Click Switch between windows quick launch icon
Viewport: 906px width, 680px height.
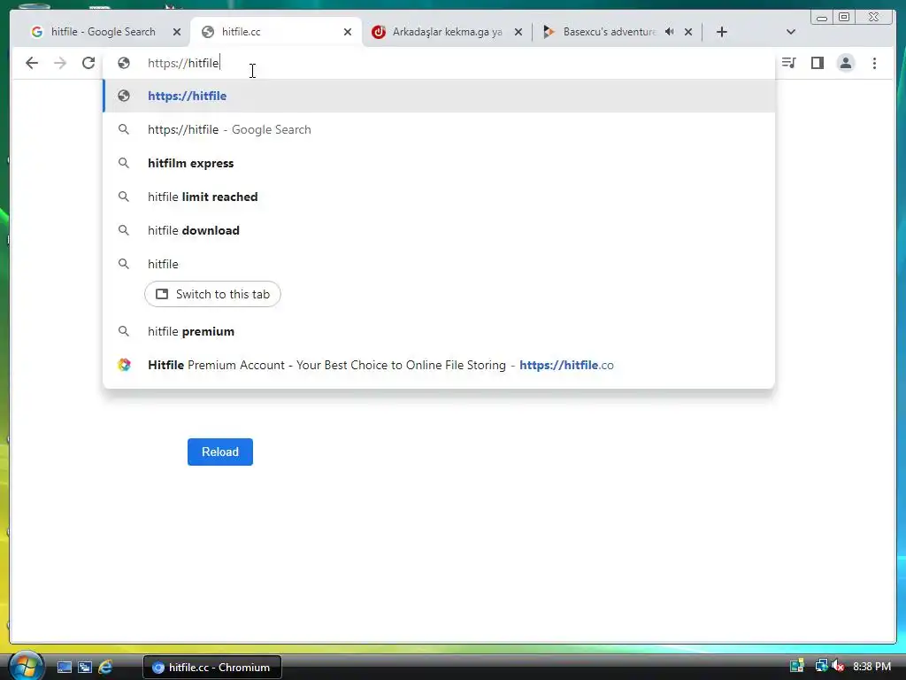click(85, 668)
